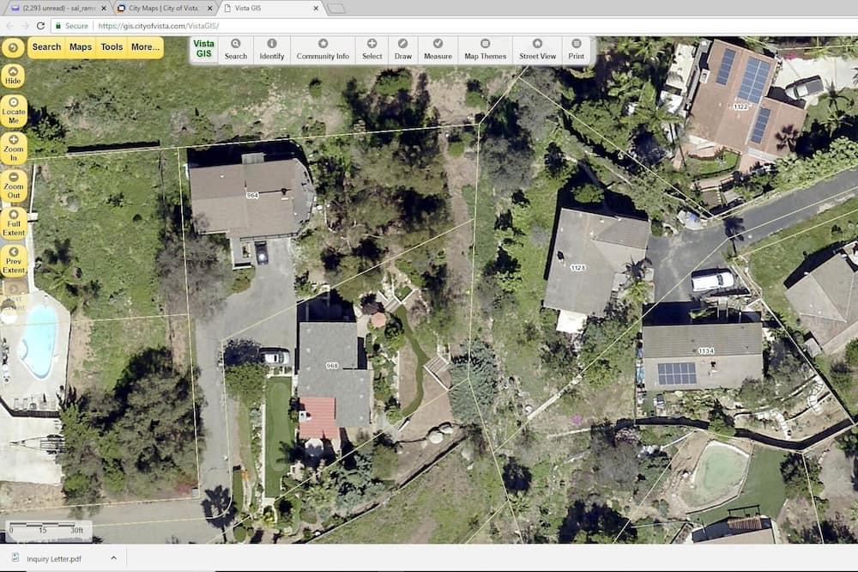Select the Measure tool
The image size is (858, 572).
tap(438, 50)
